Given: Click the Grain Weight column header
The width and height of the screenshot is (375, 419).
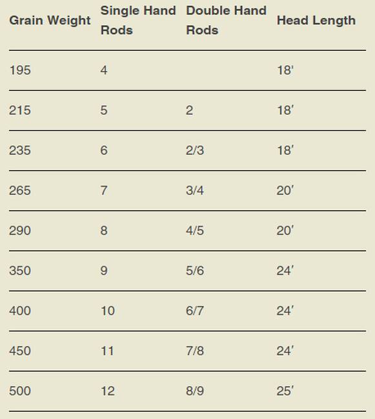Looking at the screenshot, I should (x=50, y=21).
